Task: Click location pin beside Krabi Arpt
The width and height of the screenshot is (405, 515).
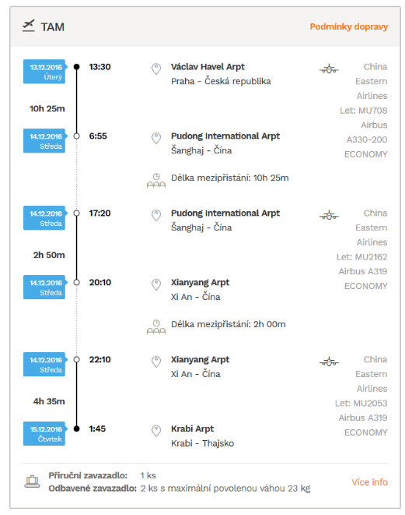Action: pos(156,431)
